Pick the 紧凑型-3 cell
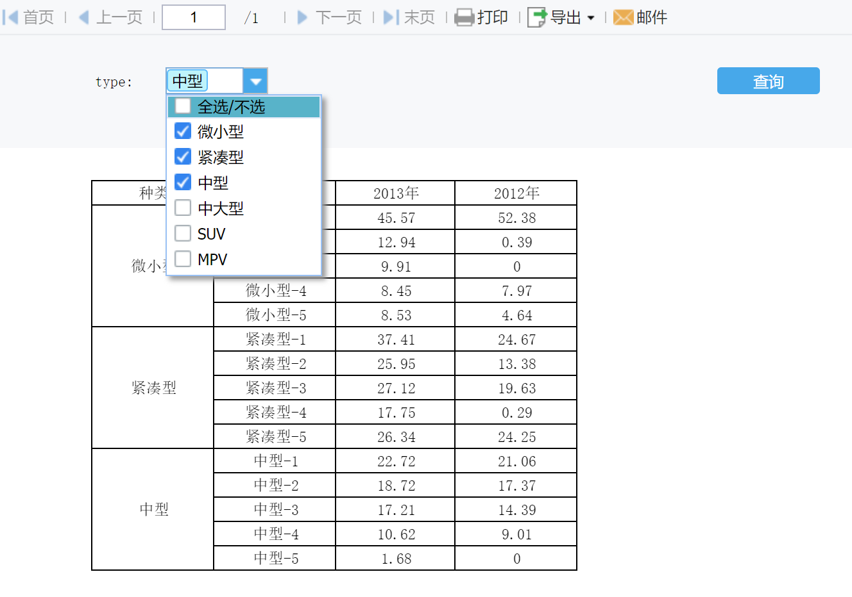This screenshot has width=852, height=597. [x=275, y=388]
